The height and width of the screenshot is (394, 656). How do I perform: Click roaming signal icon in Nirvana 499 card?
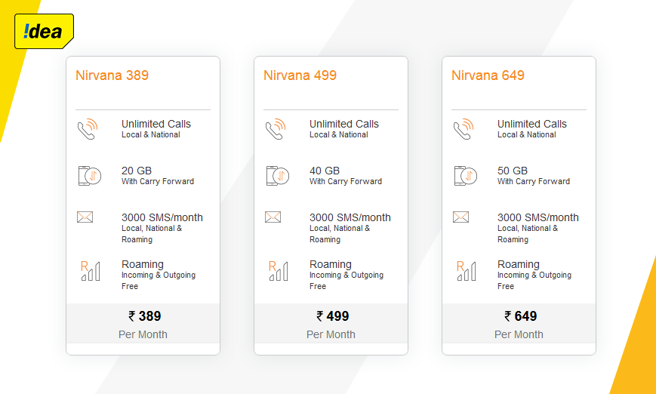click(x=279, y=271)
